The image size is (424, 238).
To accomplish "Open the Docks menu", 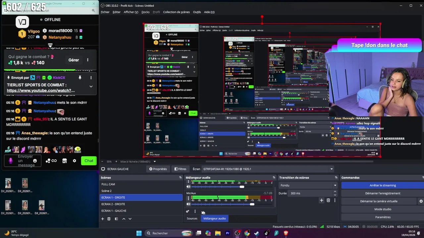I will [145, 12].
